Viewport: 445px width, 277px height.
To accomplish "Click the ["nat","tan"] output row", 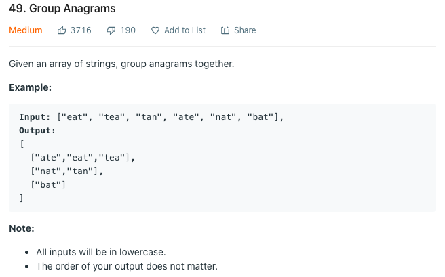I will tap(66, 171).
